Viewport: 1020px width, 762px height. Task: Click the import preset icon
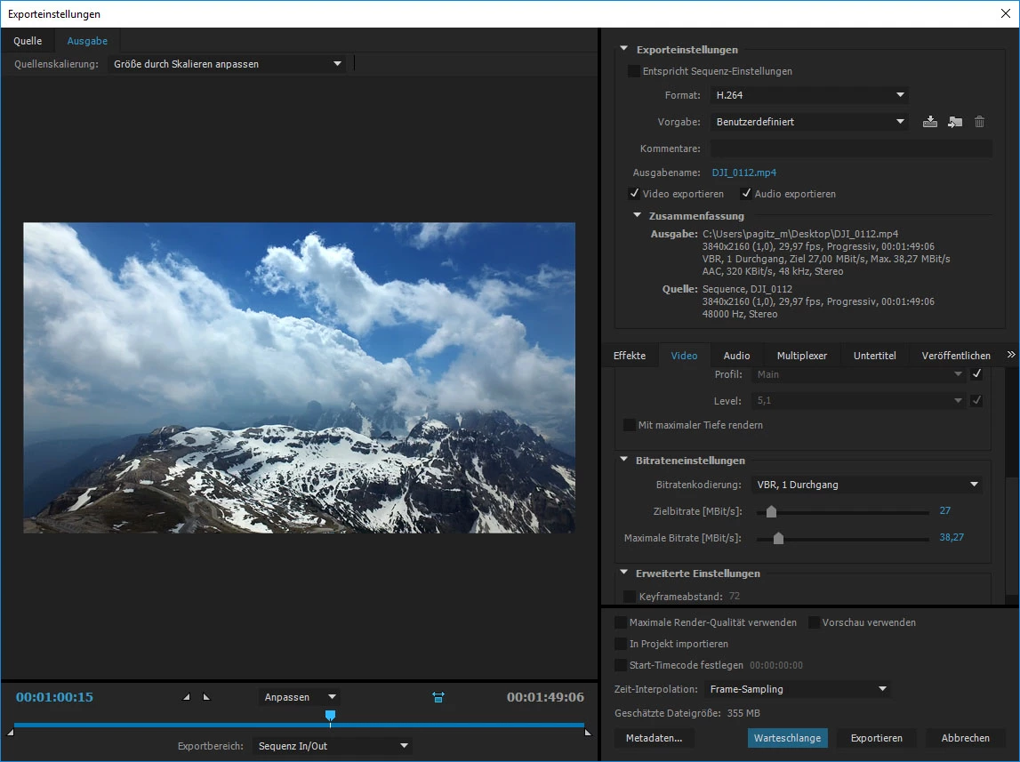tap(954, 122)
